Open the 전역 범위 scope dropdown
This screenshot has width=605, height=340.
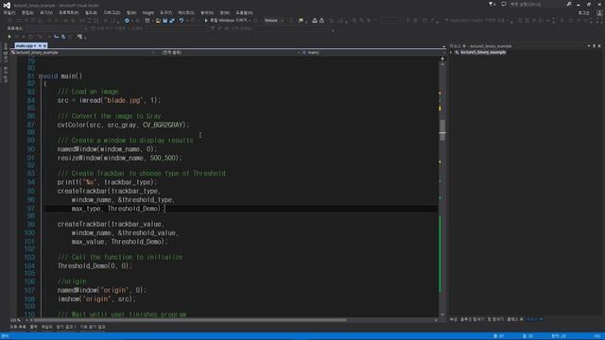click(231, 53)
